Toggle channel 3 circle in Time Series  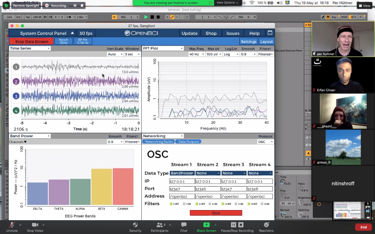click(x=16, y=96)
